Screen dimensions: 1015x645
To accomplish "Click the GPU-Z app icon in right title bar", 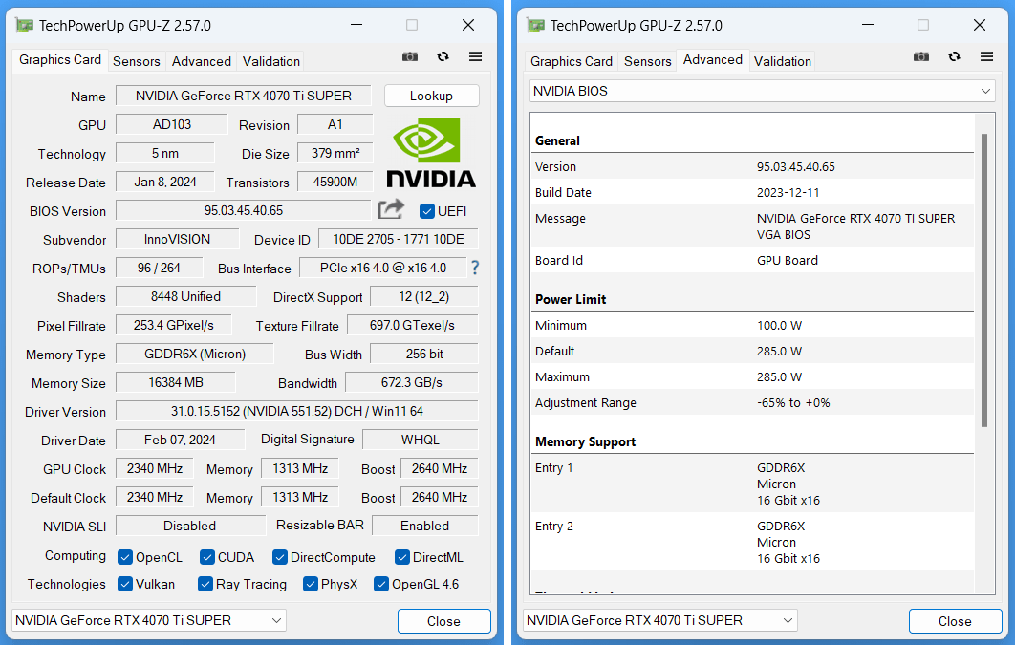I will [x=536, y=25].
